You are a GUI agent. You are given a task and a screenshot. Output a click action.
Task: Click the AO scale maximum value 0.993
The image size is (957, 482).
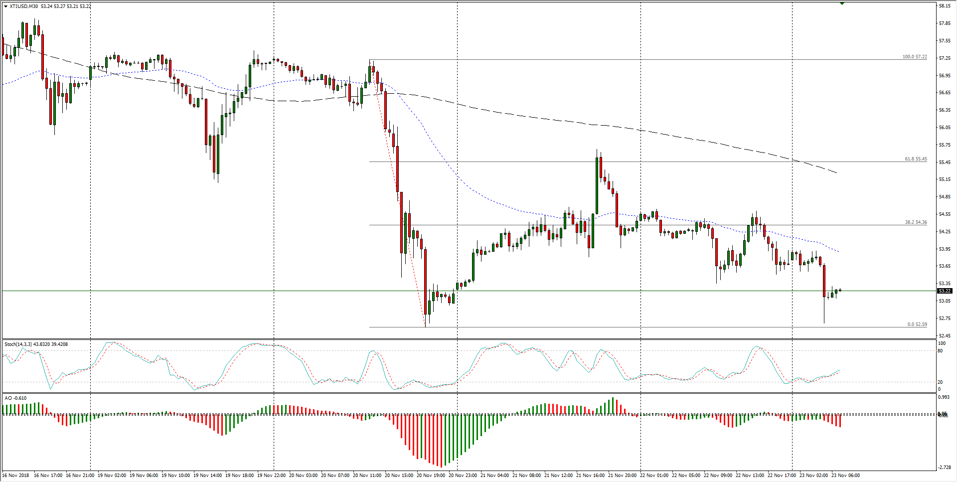[x=944, y=397]
